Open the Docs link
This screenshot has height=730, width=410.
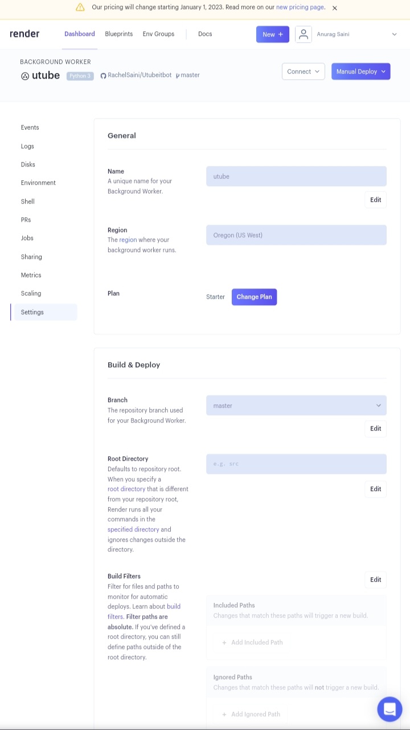click(205, 34)
